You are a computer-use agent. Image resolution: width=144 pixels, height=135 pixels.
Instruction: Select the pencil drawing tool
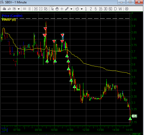67,9
